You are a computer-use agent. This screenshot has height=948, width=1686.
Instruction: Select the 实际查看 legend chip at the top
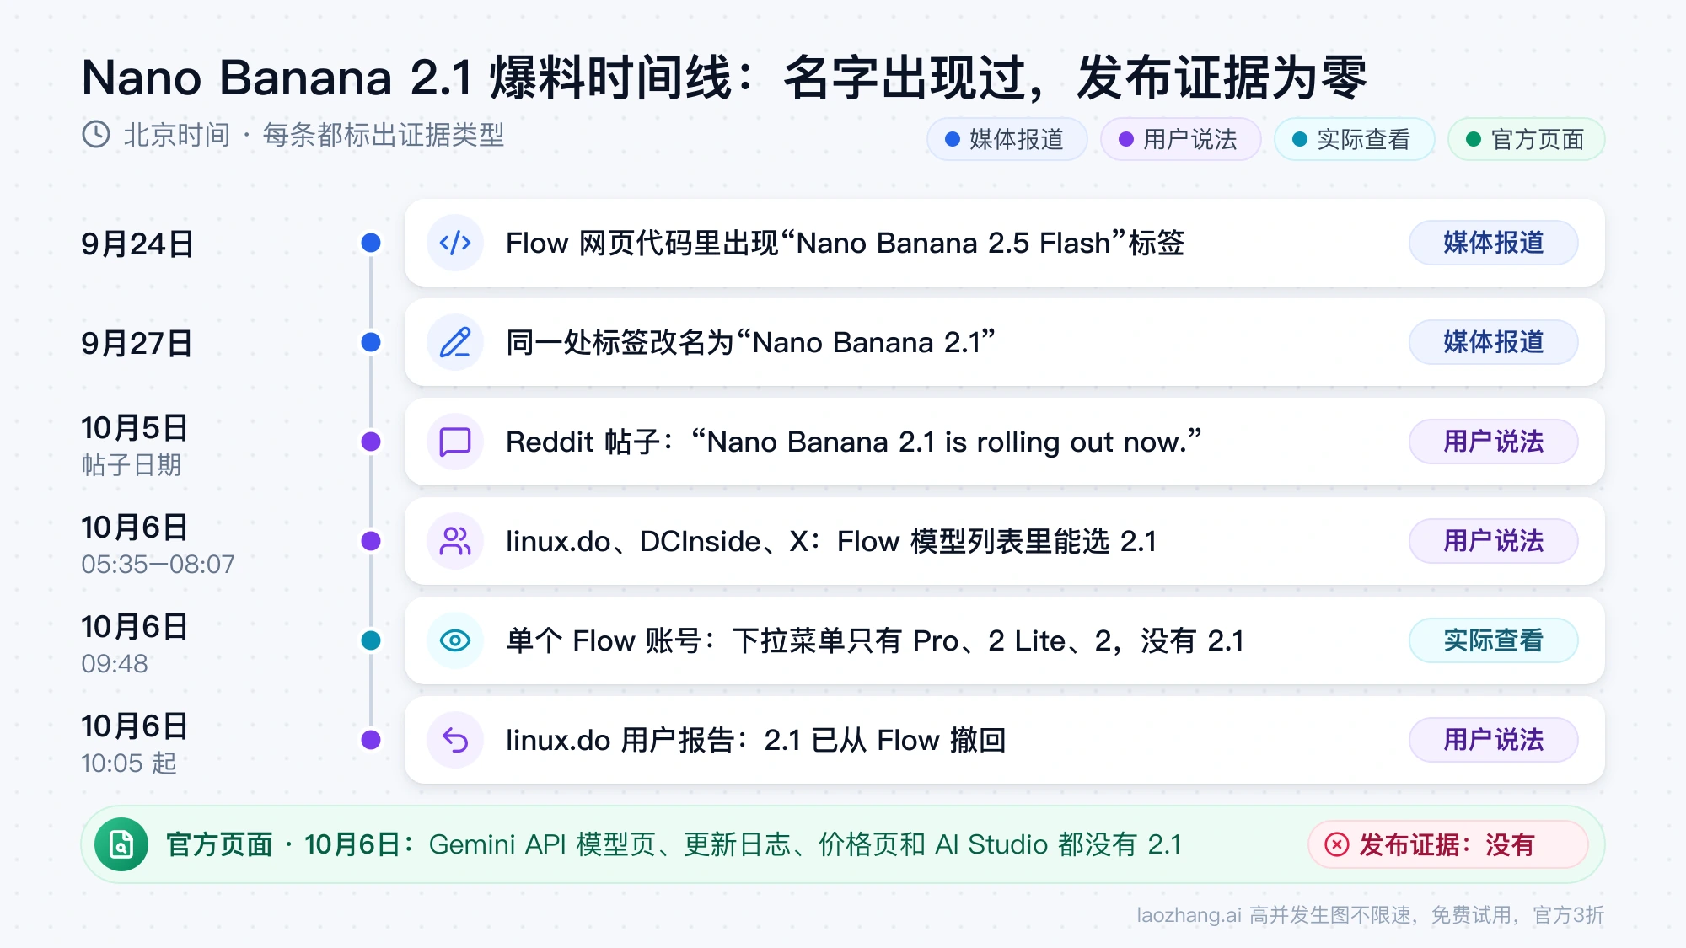click(1354, 139)
